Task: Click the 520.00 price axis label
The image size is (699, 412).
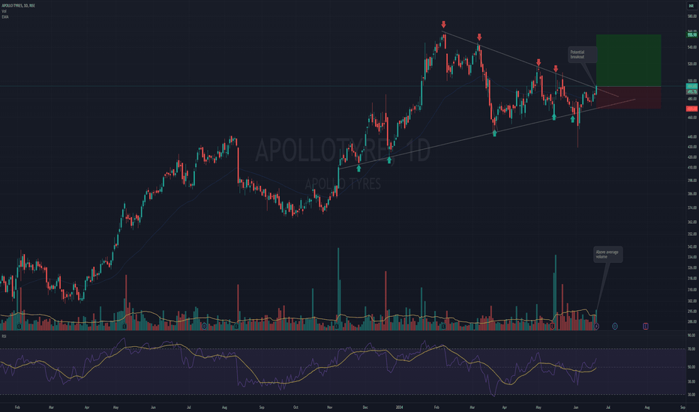Action: 691,64
